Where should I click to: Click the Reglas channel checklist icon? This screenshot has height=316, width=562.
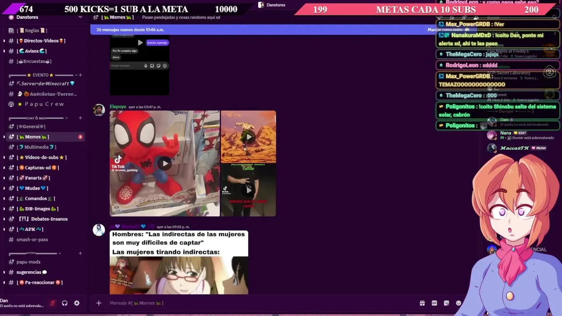pos(11,30)
